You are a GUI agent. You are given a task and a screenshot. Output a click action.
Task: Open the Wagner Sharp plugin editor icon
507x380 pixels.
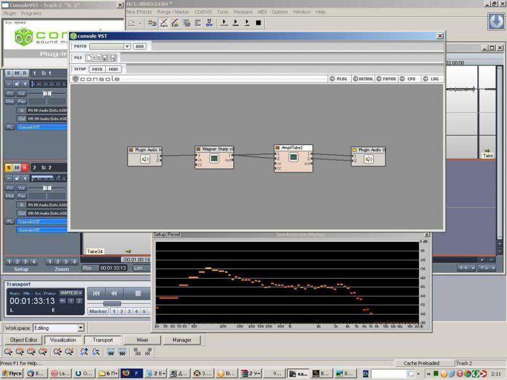[214, 158]
